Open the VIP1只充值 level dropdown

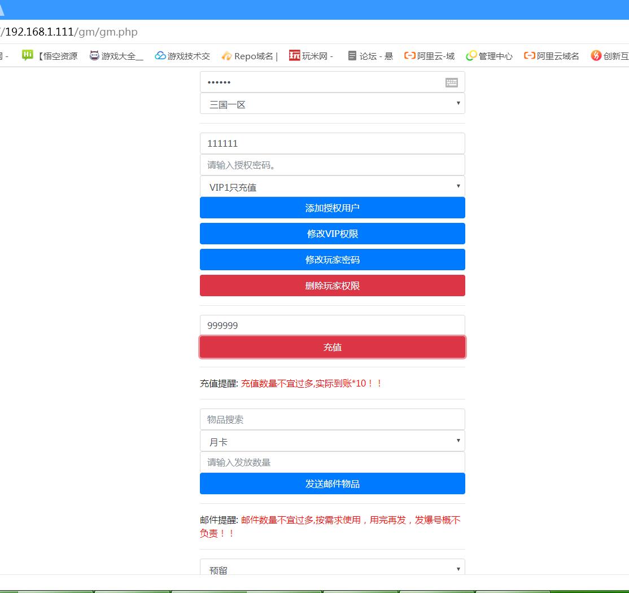333,187
